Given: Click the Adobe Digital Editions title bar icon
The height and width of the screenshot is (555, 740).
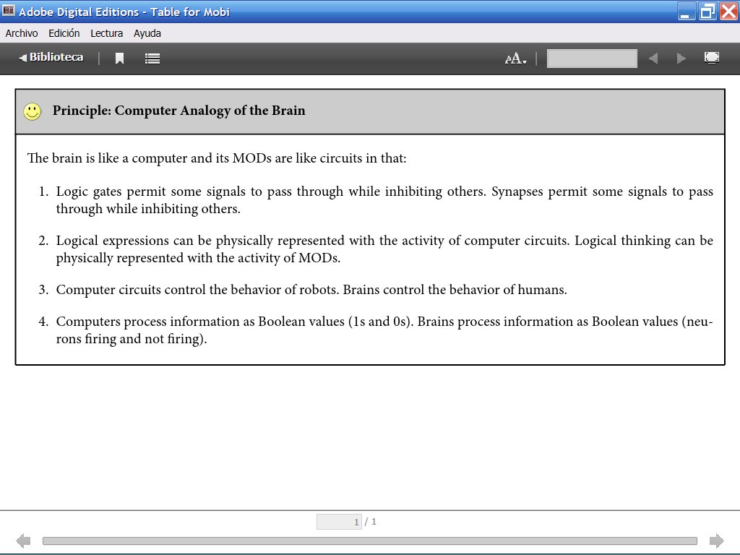Looking at the screenshot, I should pyautogui.click(x=9, y=10).
